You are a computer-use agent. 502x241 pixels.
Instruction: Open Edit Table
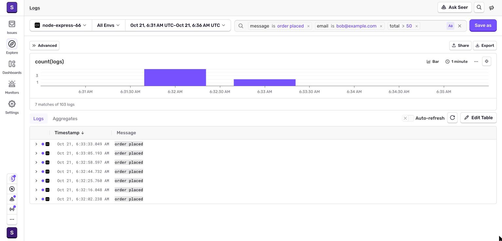click(x=478, y=118)
